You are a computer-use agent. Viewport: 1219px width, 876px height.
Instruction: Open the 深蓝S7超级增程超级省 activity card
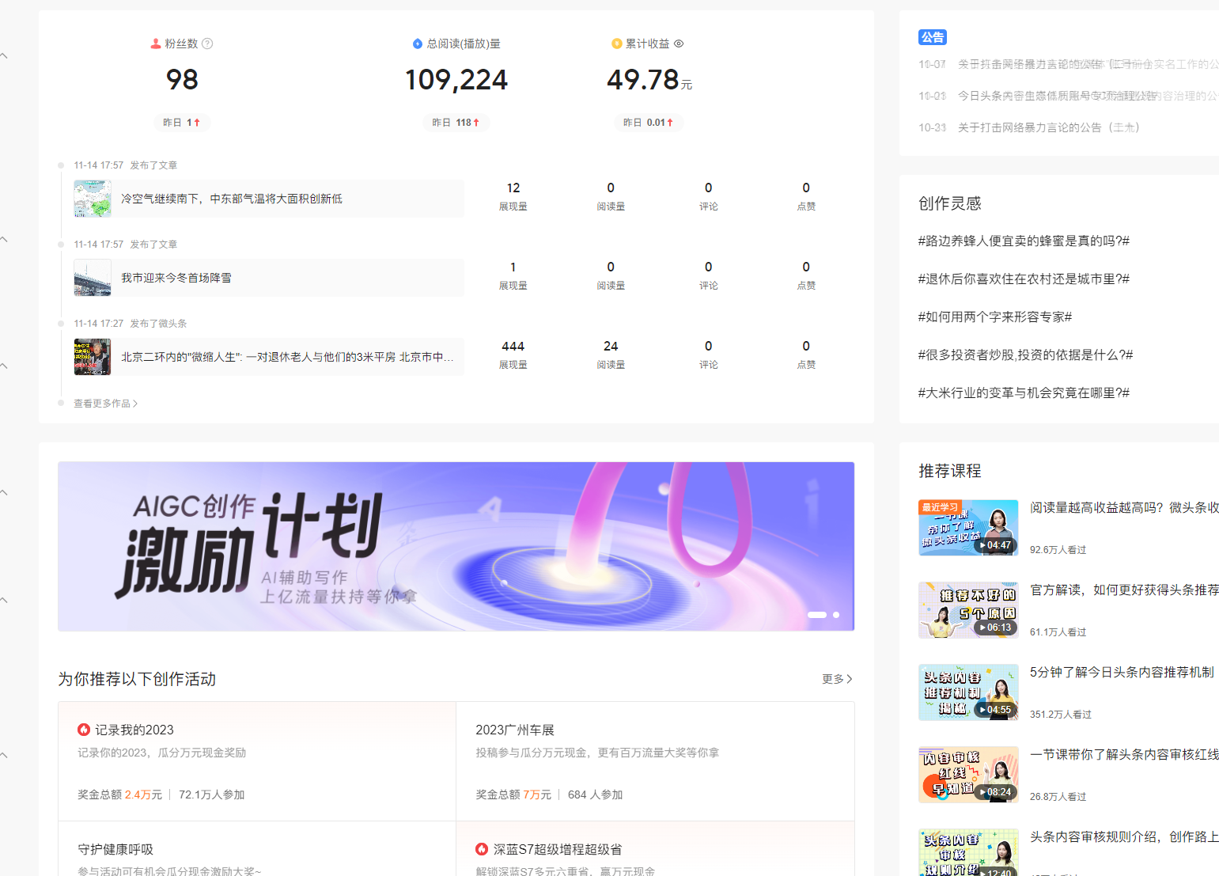coord(655,849)
